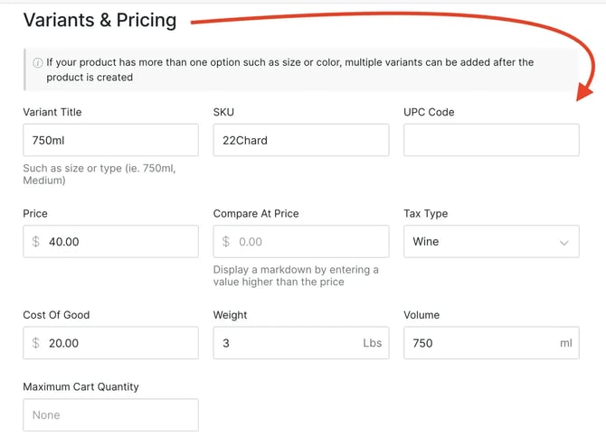
Task: Click the Lbs unit suffix in Weight
Action: [x=372, y=343]
